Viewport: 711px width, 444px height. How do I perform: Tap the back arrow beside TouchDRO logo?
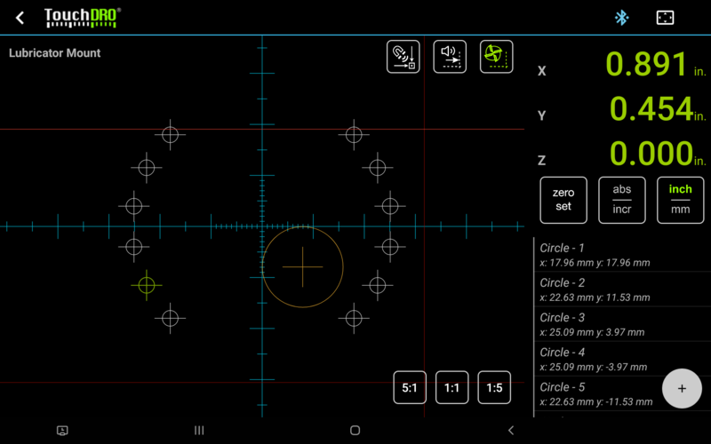[x=20, y=18]
